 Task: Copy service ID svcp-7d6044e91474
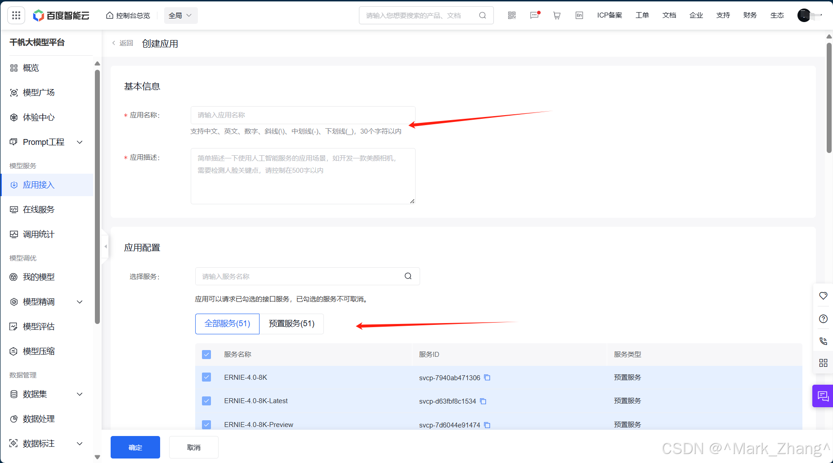487,425
